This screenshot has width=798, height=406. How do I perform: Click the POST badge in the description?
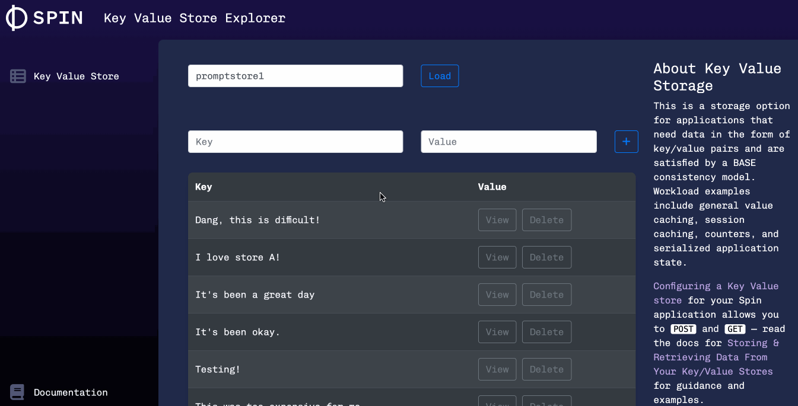coord(683,329)
